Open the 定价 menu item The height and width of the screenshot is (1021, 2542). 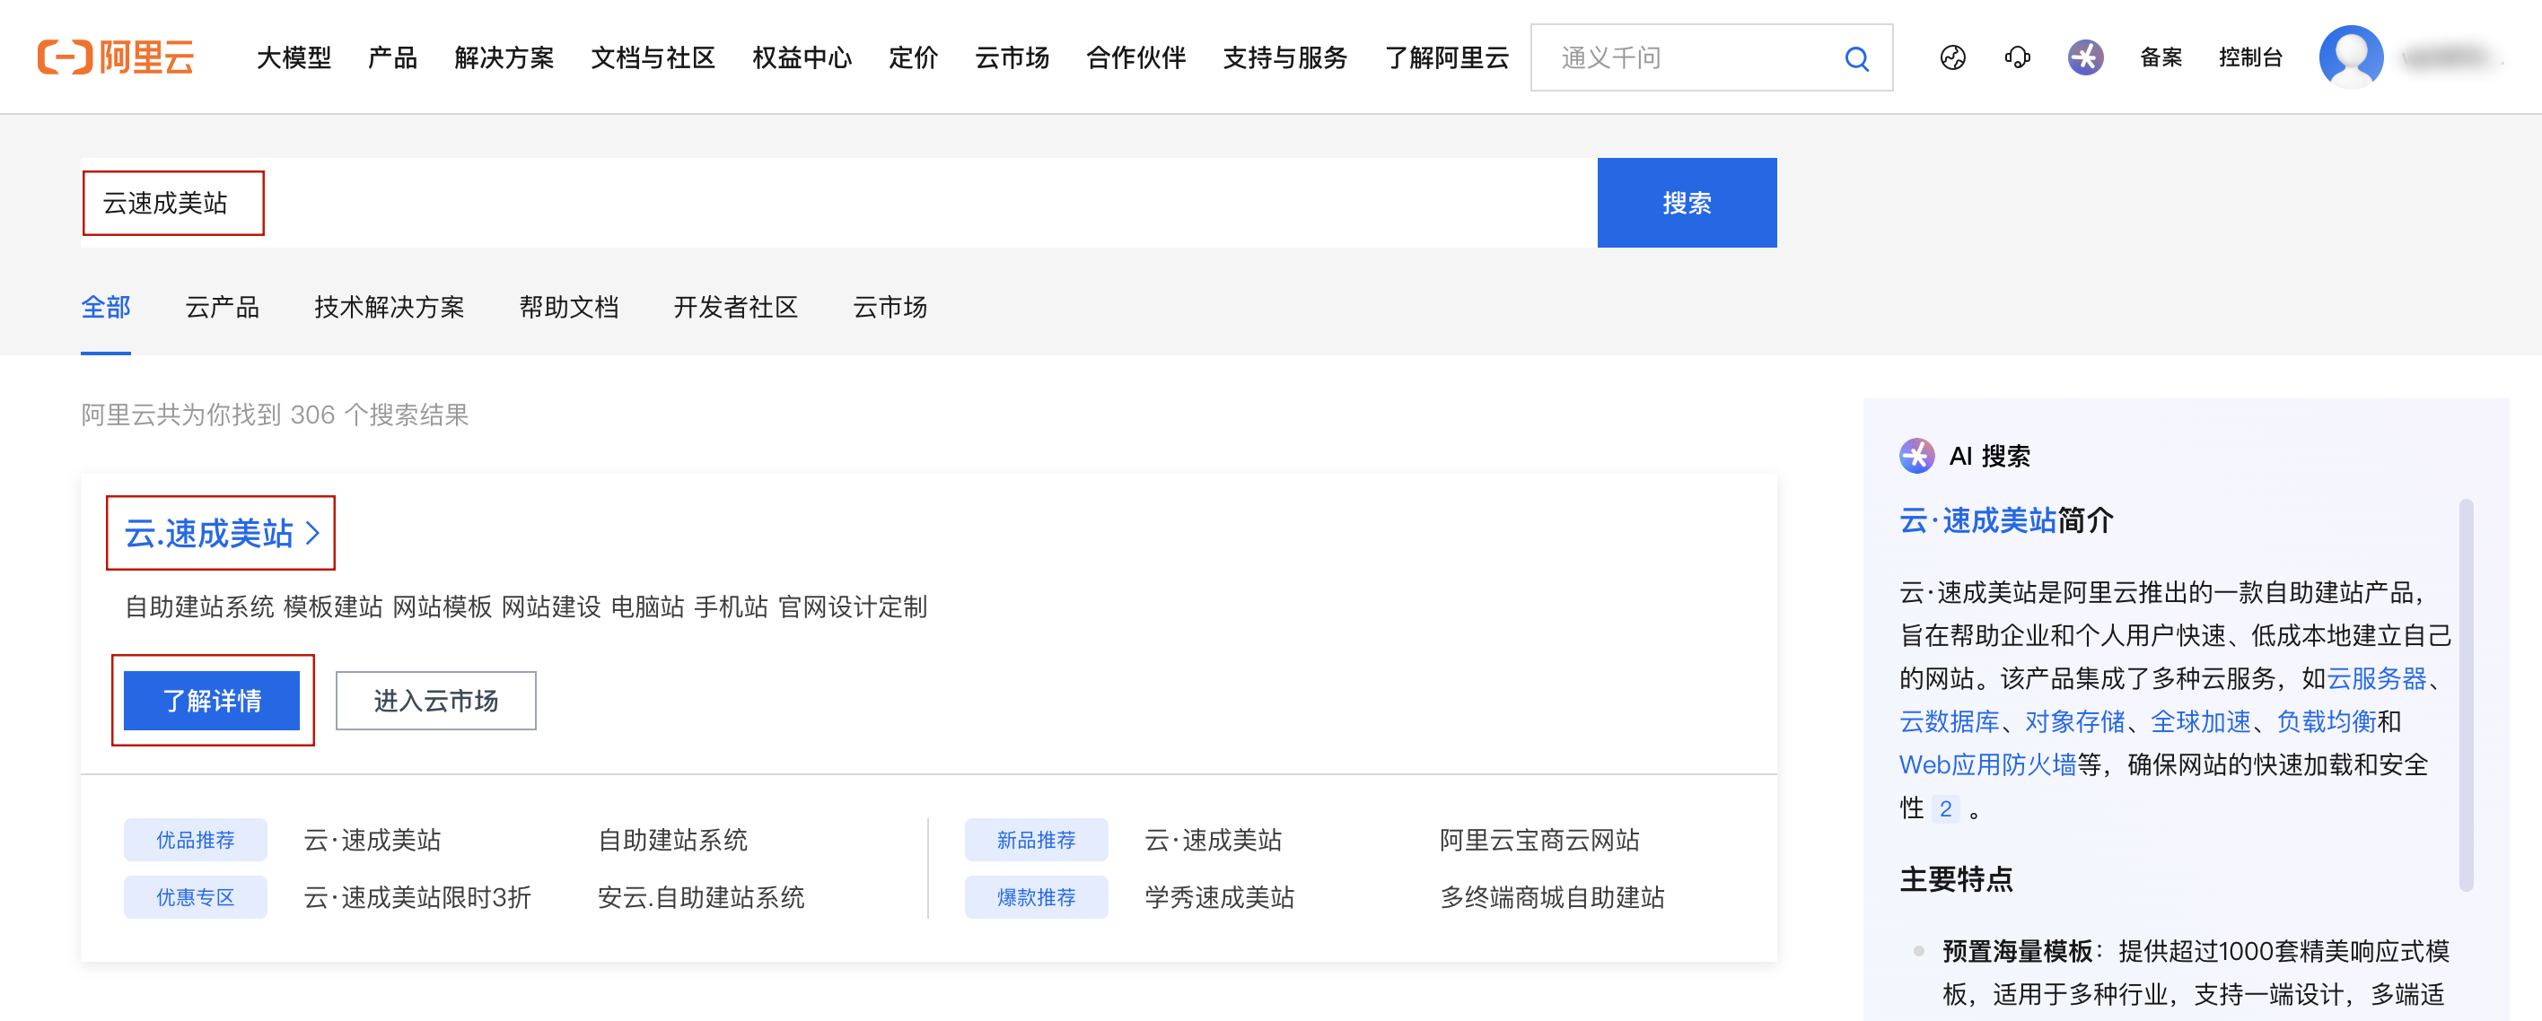click(x=914, y=57)
